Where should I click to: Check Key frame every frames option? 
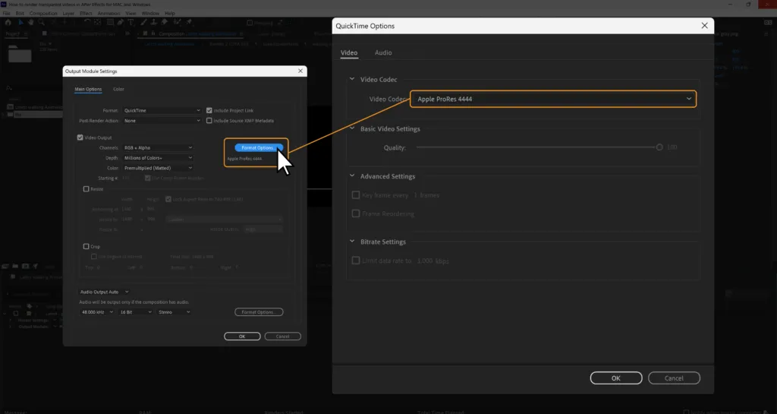[355, 195]
